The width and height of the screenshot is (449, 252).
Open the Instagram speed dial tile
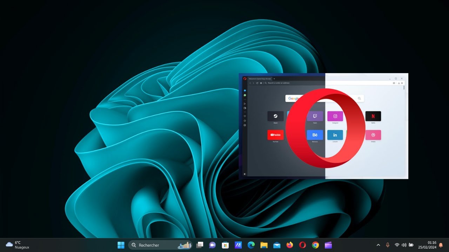tap(335, 116)
